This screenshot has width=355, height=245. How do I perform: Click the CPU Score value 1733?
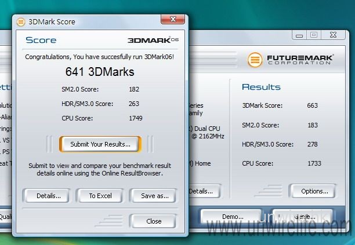(x=315, y=164)
